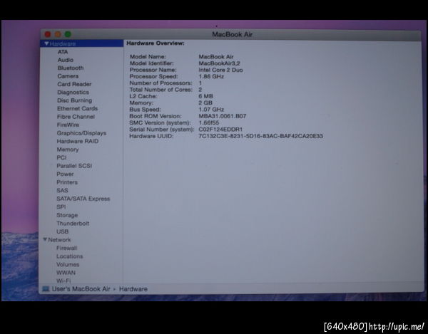The height and width of the screenshot is (334, 428).
Task: Click the Memory value 2 GB
Action: 205,103
